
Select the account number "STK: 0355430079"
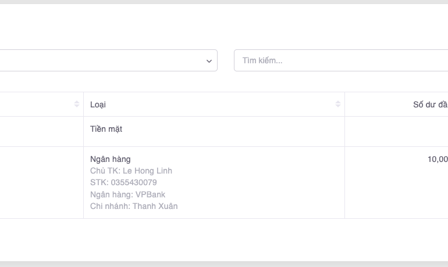pyautogui.click(x=123, y=182)
